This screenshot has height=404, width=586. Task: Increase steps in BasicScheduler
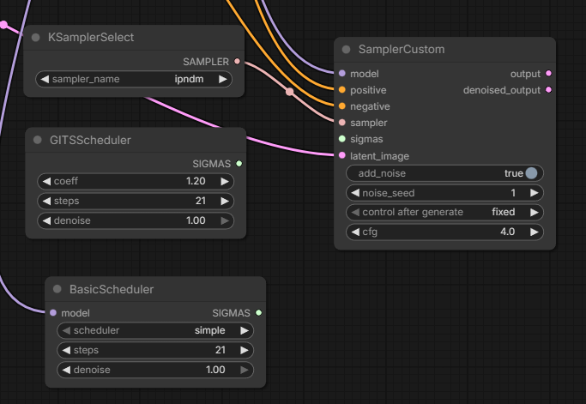click(x=245, y=350)
